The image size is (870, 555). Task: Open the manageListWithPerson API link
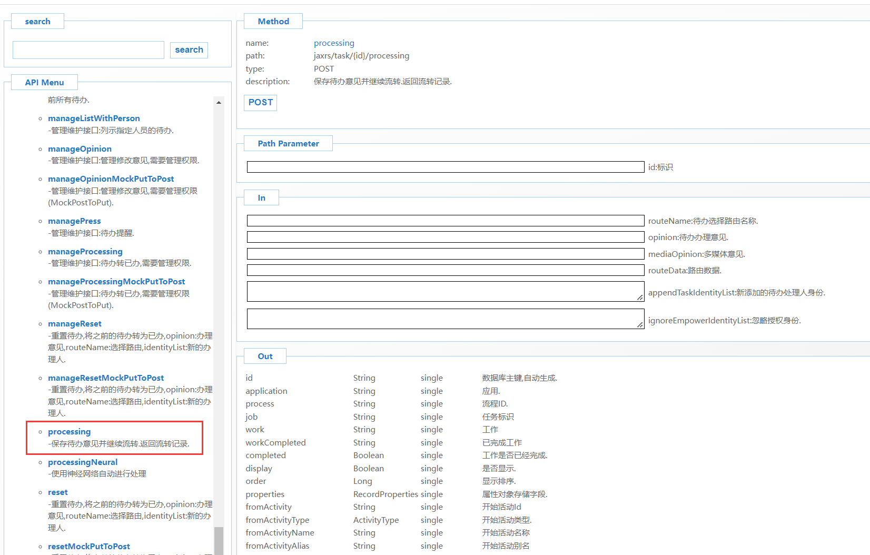[x=94, y=118]
